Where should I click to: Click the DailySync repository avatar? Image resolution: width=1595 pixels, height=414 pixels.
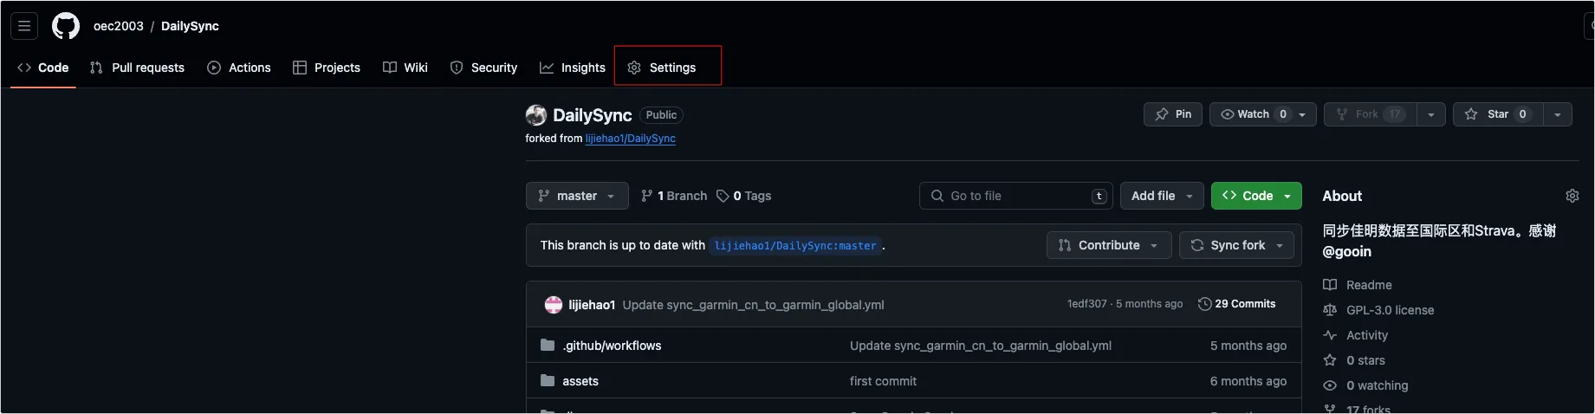tap(536, 115)
